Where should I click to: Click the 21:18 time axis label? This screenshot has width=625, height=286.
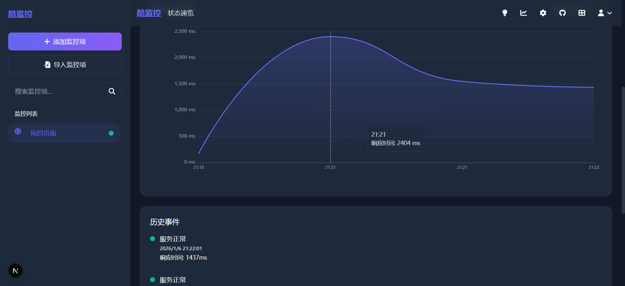click(199, 167)
